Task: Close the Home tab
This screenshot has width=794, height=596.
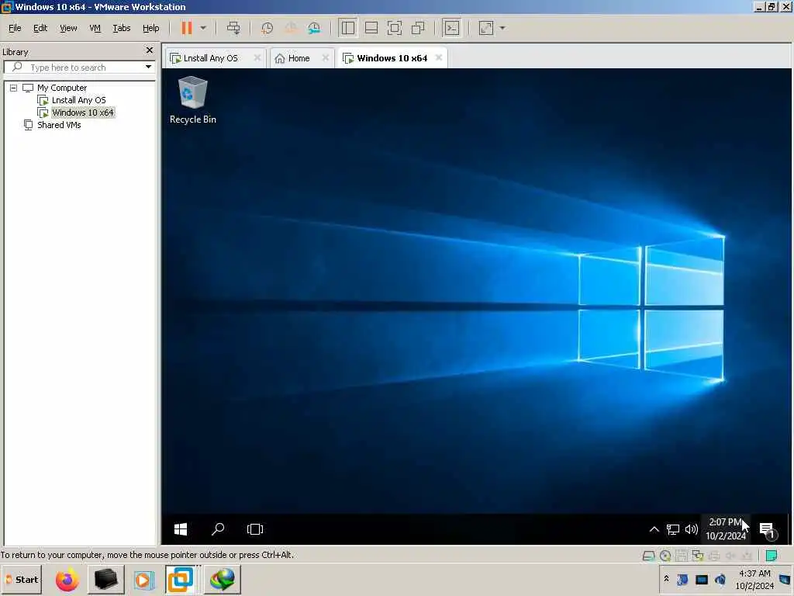Action: pyautogui.click(x=326, y=57)
